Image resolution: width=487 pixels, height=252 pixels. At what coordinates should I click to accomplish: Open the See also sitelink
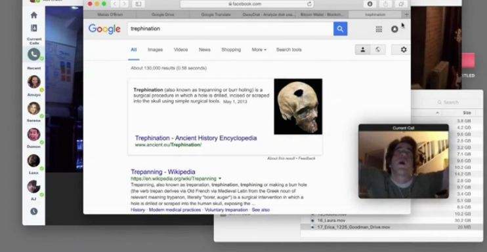point(261,210)
